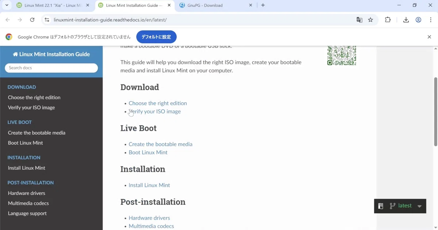Select the DOWNLOAD sidebar section caption

click(x=22, y=87)
